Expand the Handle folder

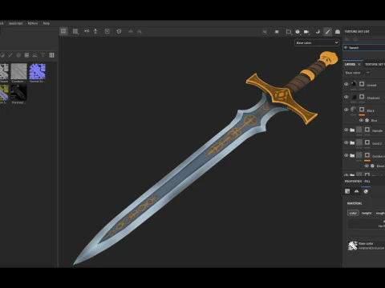tap(352, 130)
